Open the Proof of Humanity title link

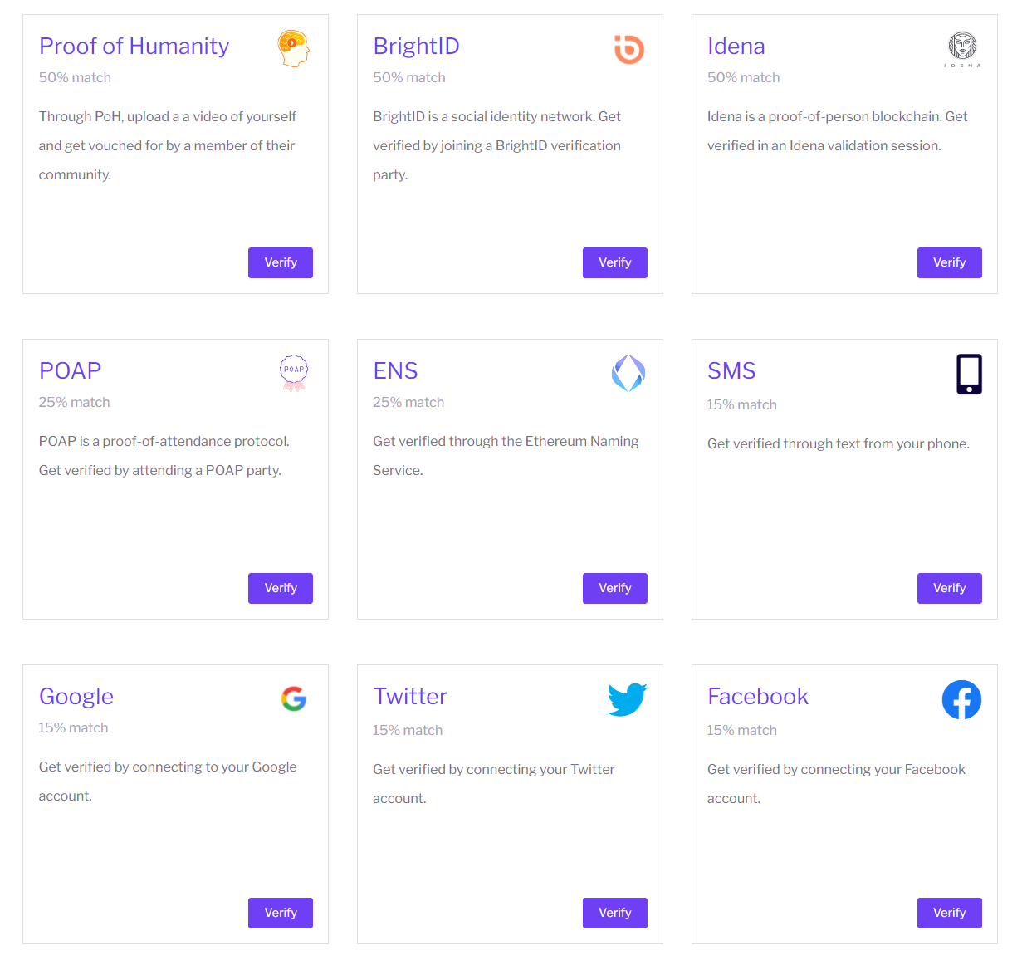pyautogui.click(x=134, y=46)
